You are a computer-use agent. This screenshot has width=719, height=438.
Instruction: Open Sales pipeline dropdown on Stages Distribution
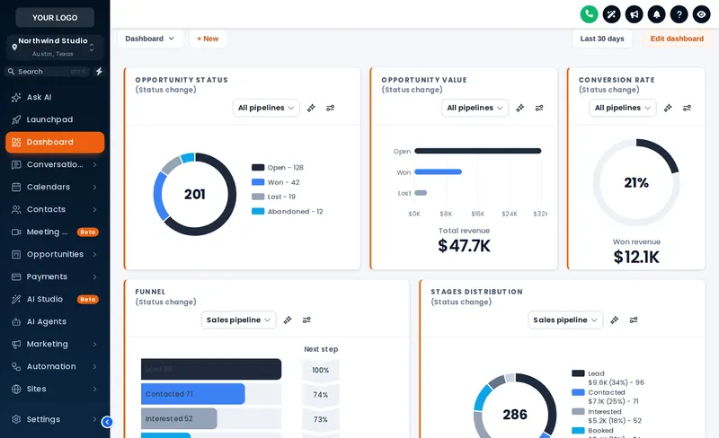coord(565,320)
